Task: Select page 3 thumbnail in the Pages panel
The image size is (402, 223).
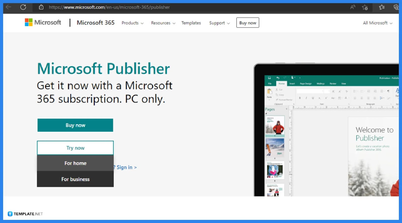Action: 275,170
